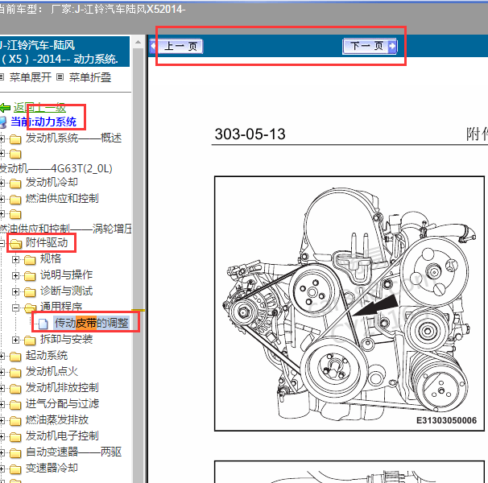The height and width of the screenshot is (483, 488).
Task: Click folder icon of 进气分配与过滤
Action: click(x=15, y=405)
